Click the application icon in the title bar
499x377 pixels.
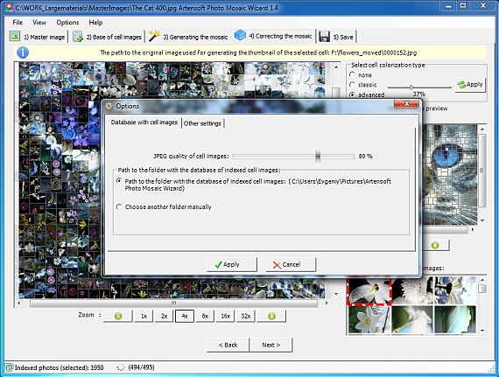[9, 7]
